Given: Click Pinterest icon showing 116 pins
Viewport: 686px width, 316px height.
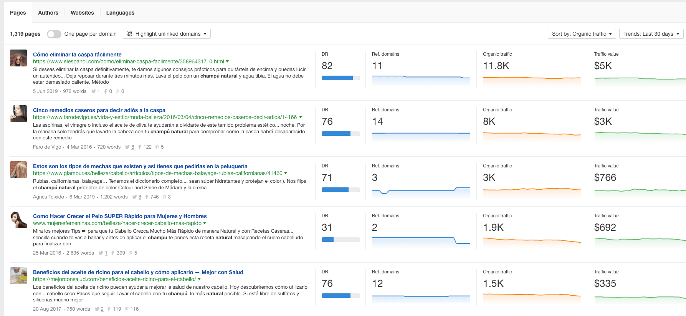Looking at the screenshot, I should pyautogui.click(x=127, y=309).
